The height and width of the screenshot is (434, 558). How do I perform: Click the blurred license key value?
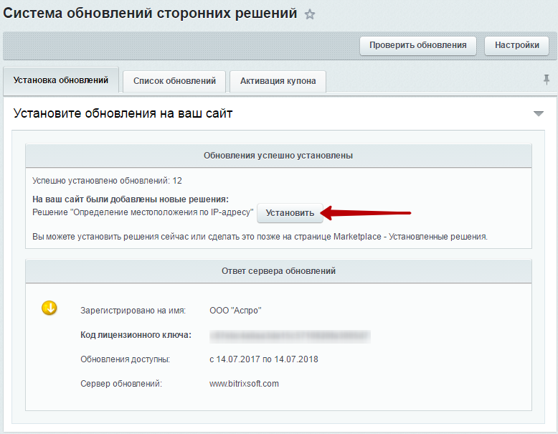pyautogui.click(x=290, y=336)
